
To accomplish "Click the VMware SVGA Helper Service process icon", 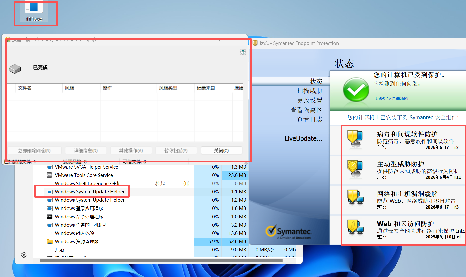I will tap(50, 167).
